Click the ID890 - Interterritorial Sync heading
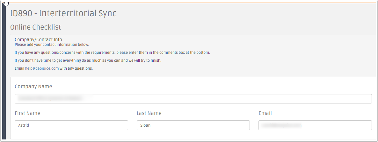This screenshot has height=142, width=378. [63, 13]
